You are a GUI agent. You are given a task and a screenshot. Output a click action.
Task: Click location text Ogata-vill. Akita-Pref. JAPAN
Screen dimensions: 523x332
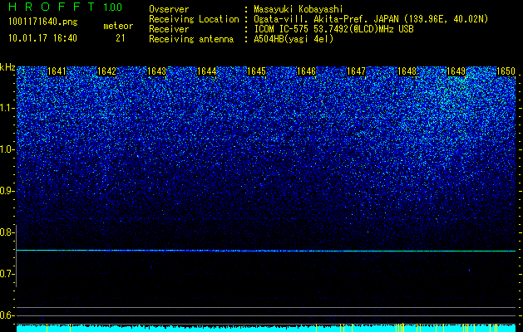click(x=326, y=19)
